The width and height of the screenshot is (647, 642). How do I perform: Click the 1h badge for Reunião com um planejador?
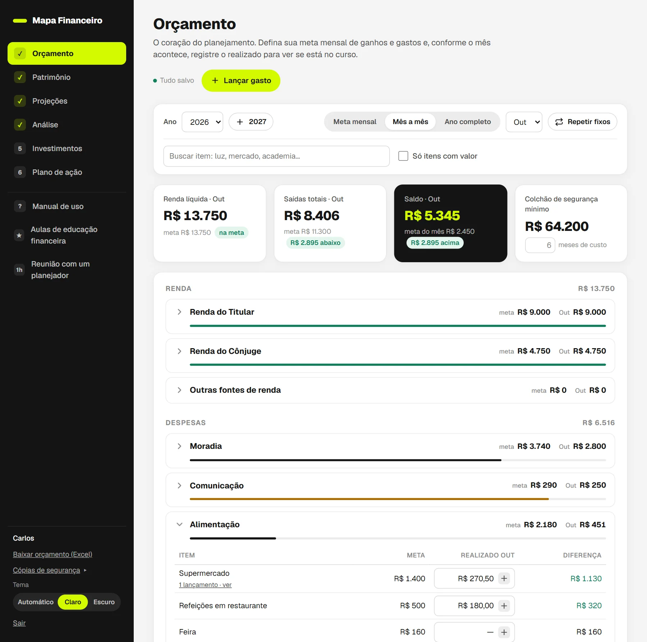pos(19,270)
